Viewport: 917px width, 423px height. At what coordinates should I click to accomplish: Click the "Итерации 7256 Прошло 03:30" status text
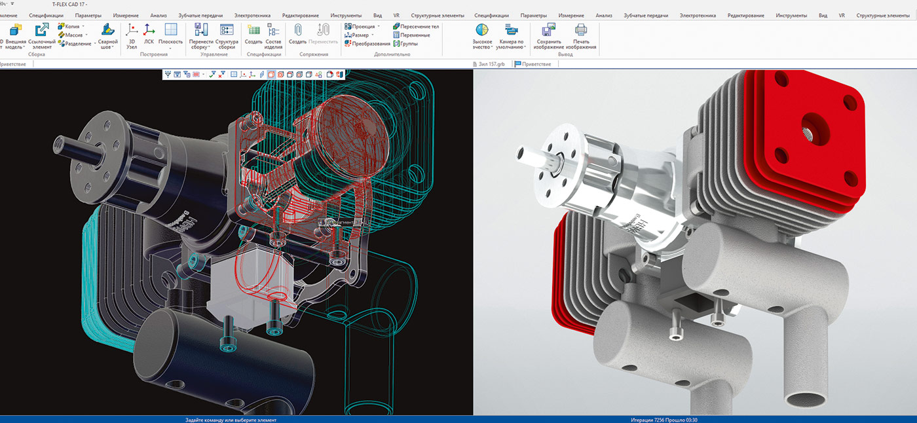[665, 420]
